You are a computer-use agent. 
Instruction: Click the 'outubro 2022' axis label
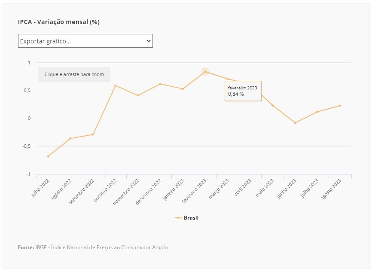tap(105, 190)
